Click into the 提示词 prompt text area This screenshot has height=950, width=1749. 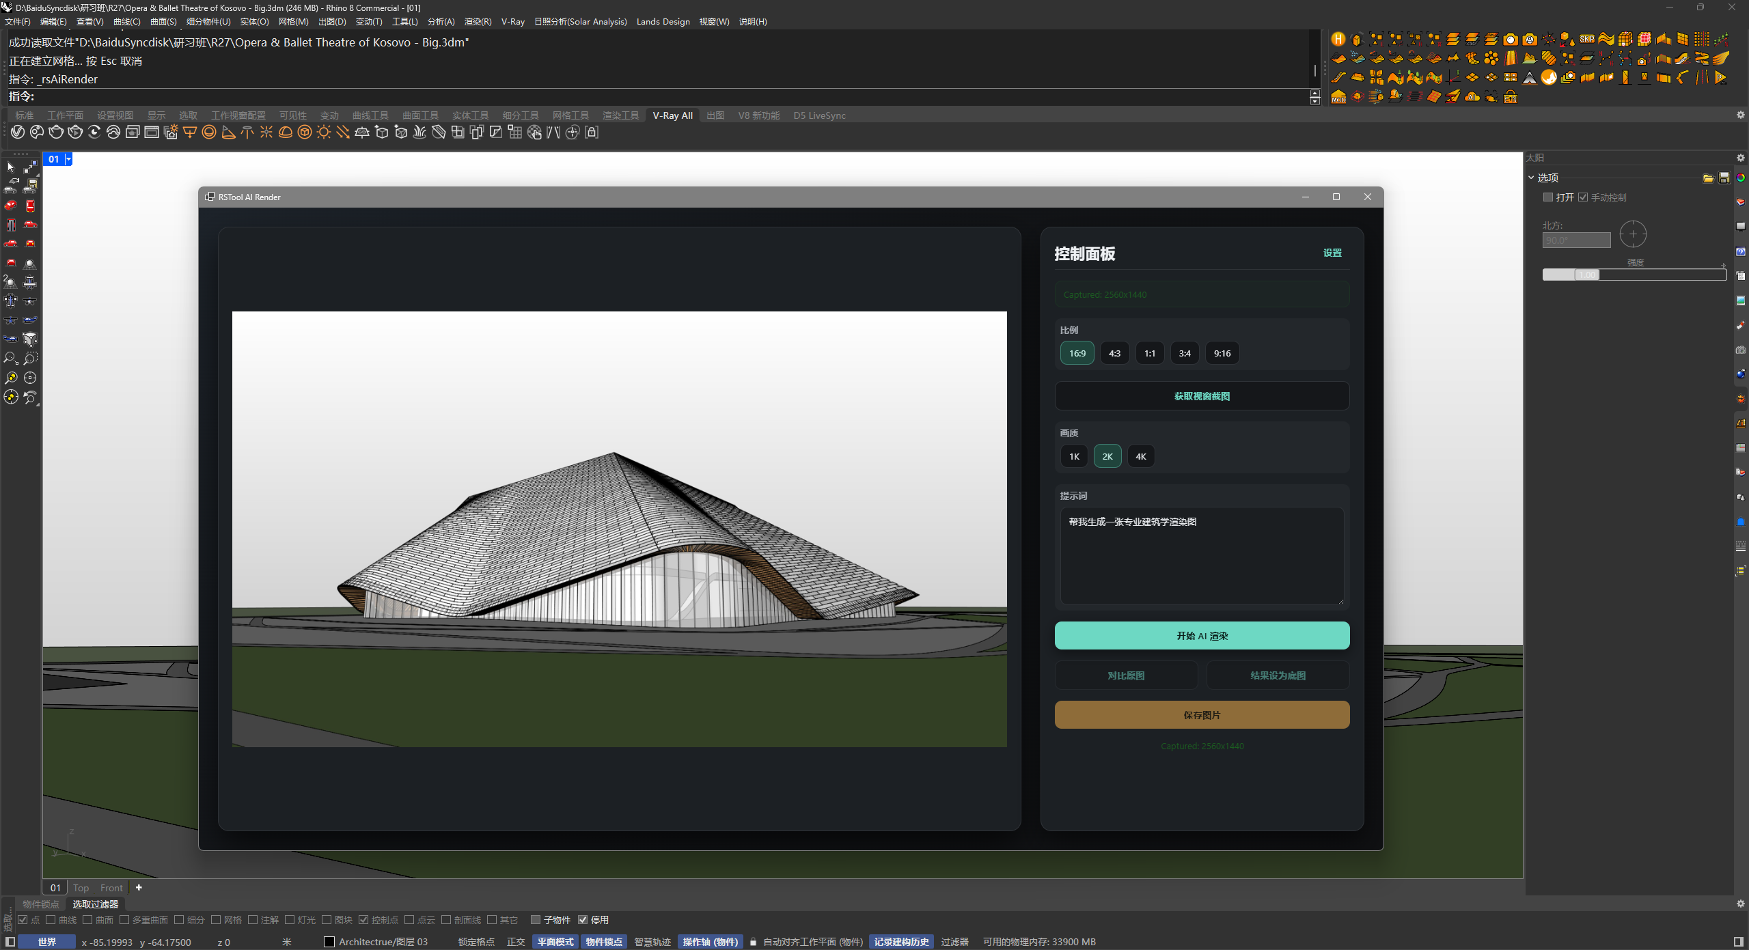1202,555
